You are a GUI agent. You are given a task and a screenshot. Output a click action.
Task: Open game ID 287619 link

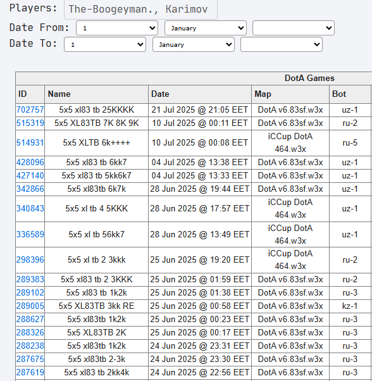click(x=30, y=373)
